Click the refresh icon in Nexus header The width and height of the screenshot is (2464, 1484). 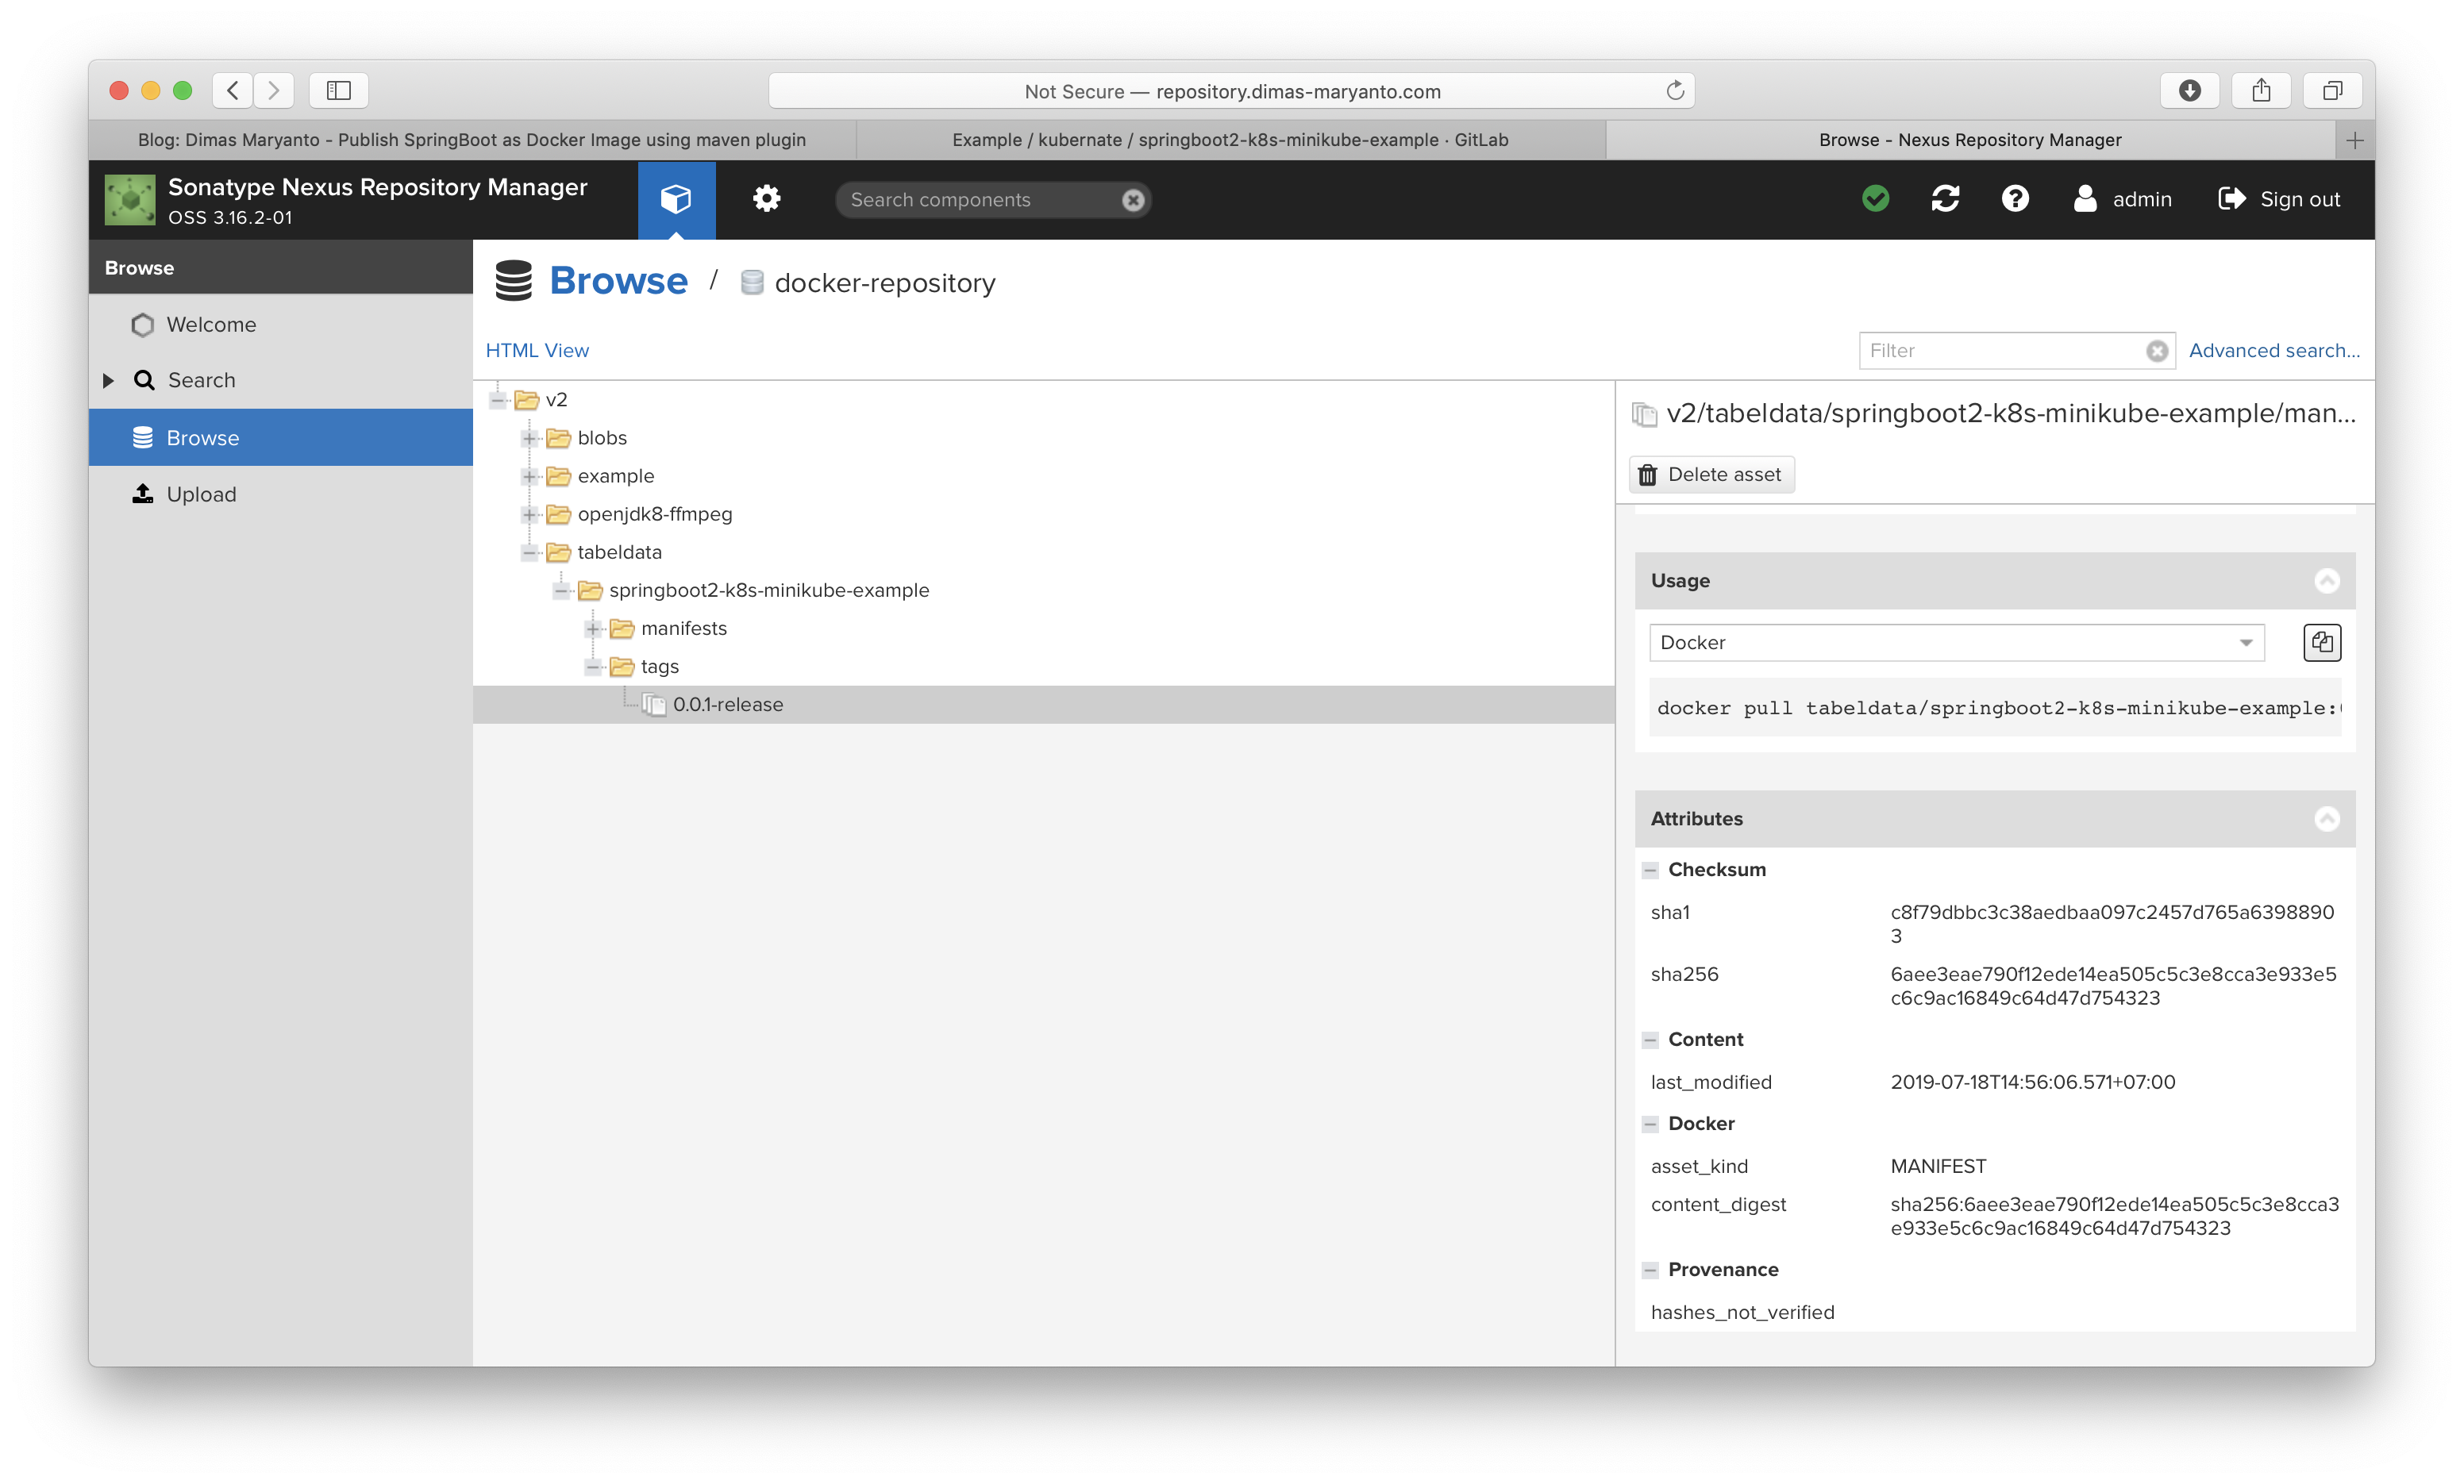click(1945, 199)
